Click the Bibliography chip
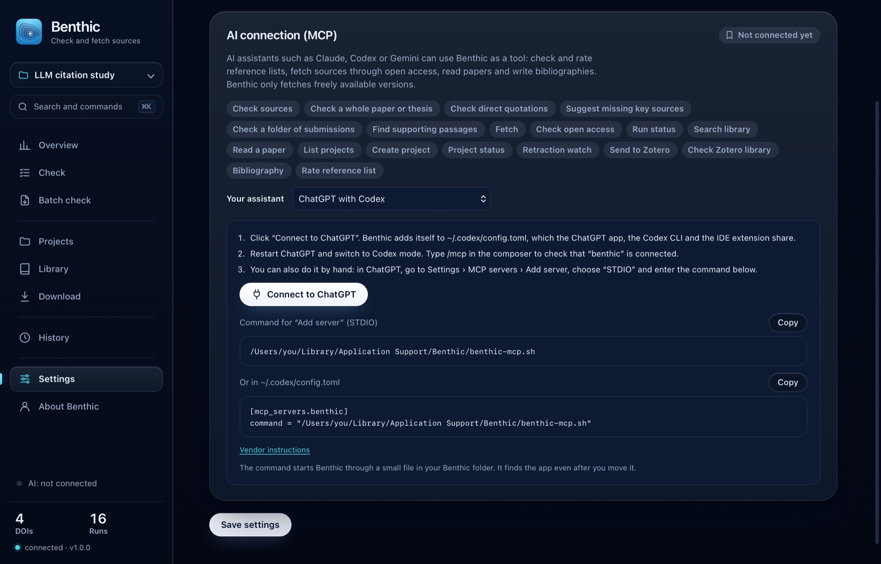The image size is (881, 564). tap(258, 171)
